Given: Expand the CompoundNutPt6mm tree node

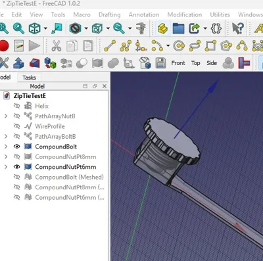Looking at the screenshot, I should tap(6, 167).
